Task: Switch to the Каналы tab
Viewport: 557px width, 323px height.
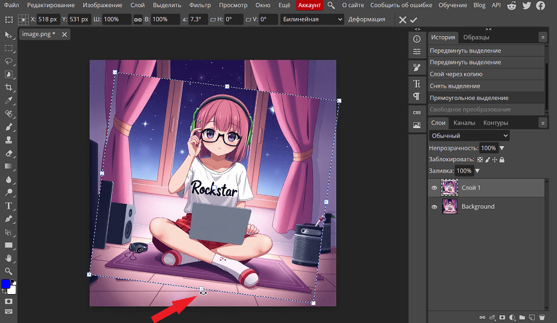Action: pos(464,123)
